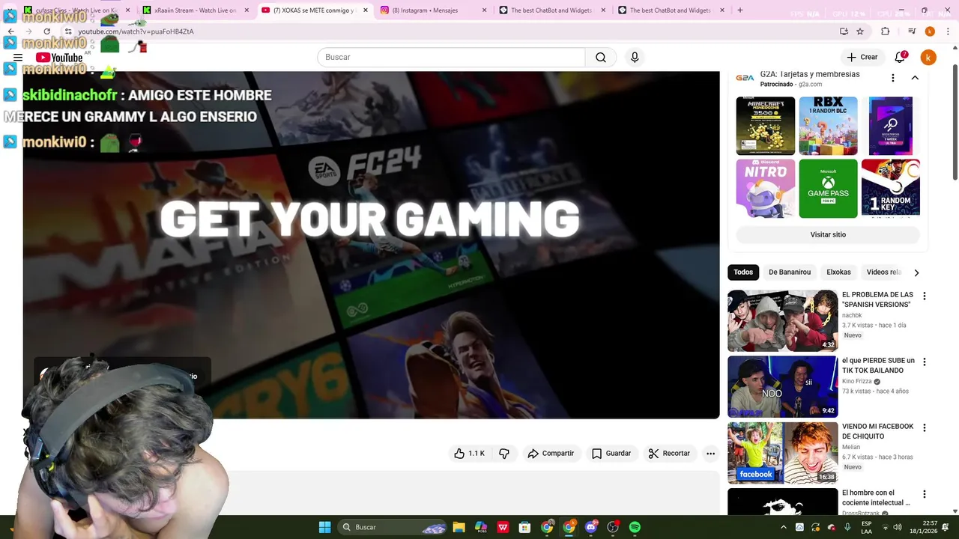Viewport: 959px width, 539px height.
Task: Click Crear to create content
Action: 862,58
